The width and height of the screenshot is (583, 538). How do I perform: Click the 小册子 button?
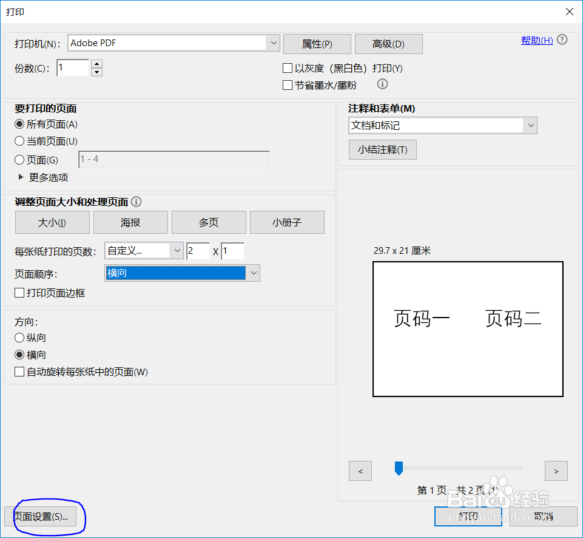(288, 222)
